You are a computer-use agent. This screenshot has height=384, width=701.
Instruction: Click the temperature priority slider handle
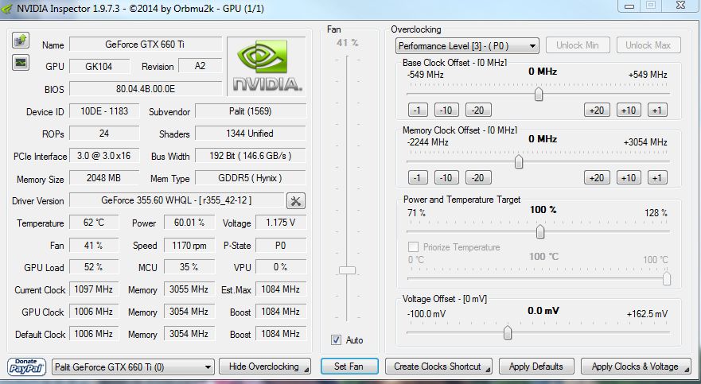[667, 278]
